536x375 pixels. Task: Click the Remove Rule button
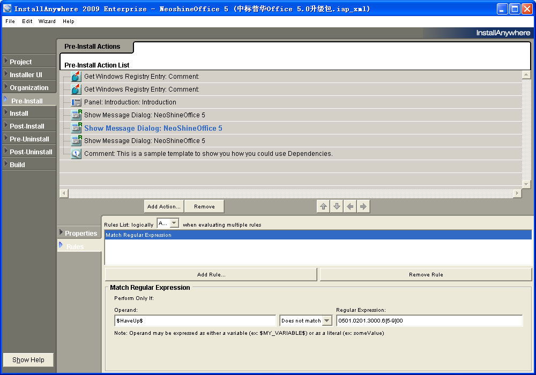(426, 274)
